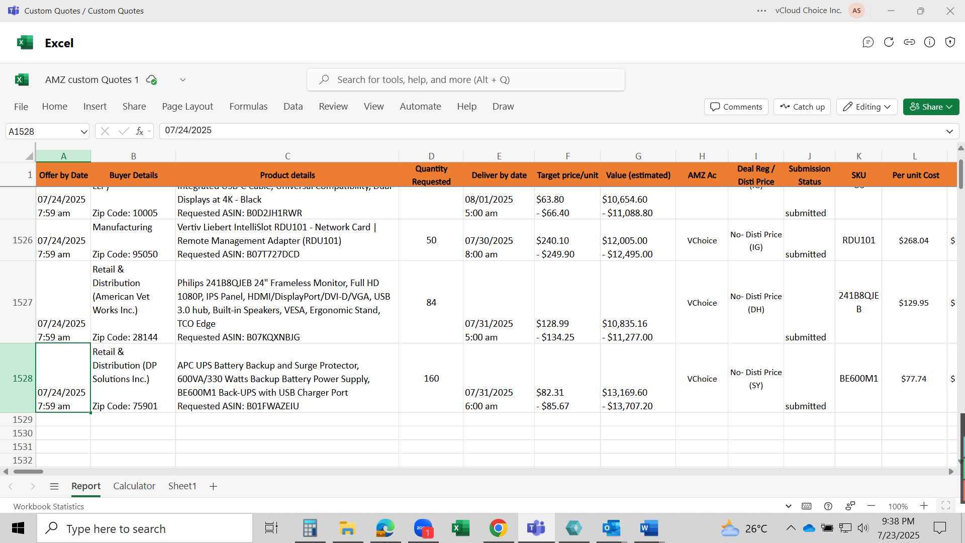Open Windows Calculator from taskbar

point(310,528)
